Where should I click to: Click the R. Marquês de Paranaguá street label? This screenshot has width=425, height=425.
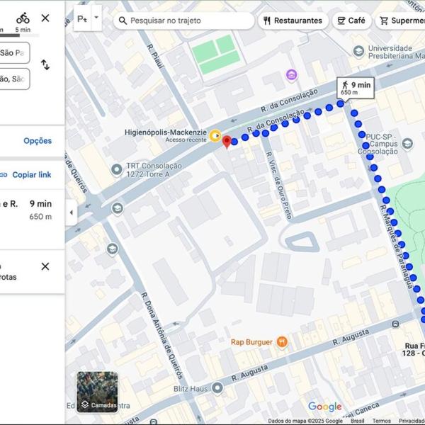pyautogui.click(x=396, y=247)
